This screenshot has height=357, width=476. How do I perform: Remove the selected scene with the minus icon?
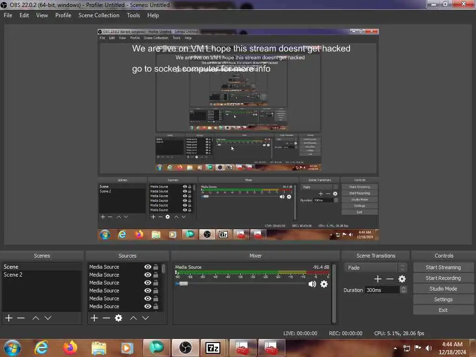21,318
